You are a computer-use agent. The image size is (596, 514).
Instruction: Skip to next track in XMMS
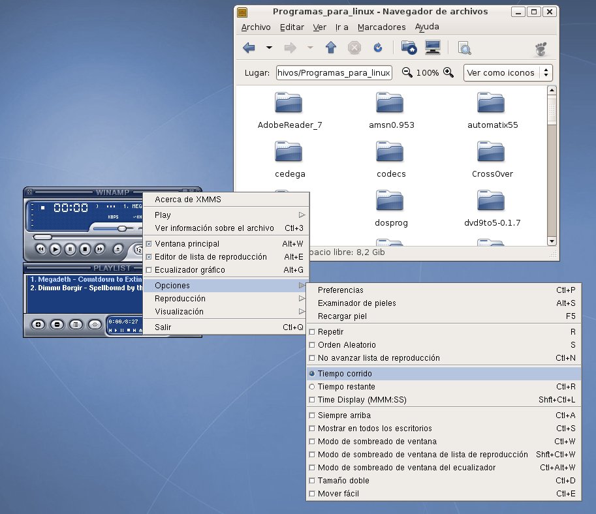click(100, 249)
